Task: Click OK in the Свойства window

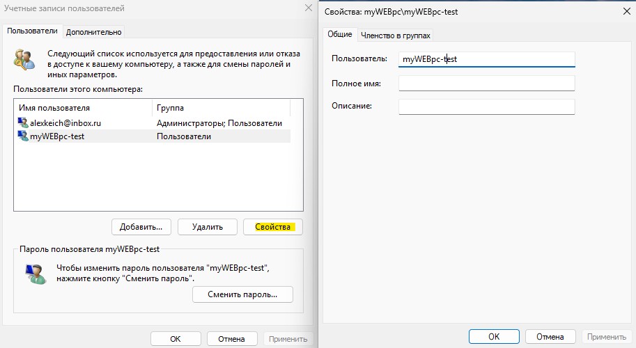Action: [x=494, y=337]
